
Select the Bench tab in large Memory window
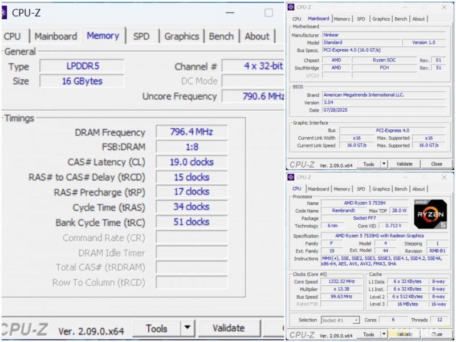click(221, 36)
